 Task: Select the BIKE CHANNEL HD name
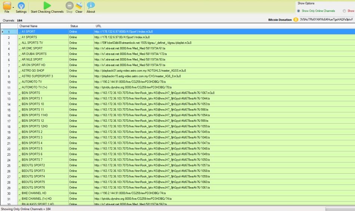(34, 193)
